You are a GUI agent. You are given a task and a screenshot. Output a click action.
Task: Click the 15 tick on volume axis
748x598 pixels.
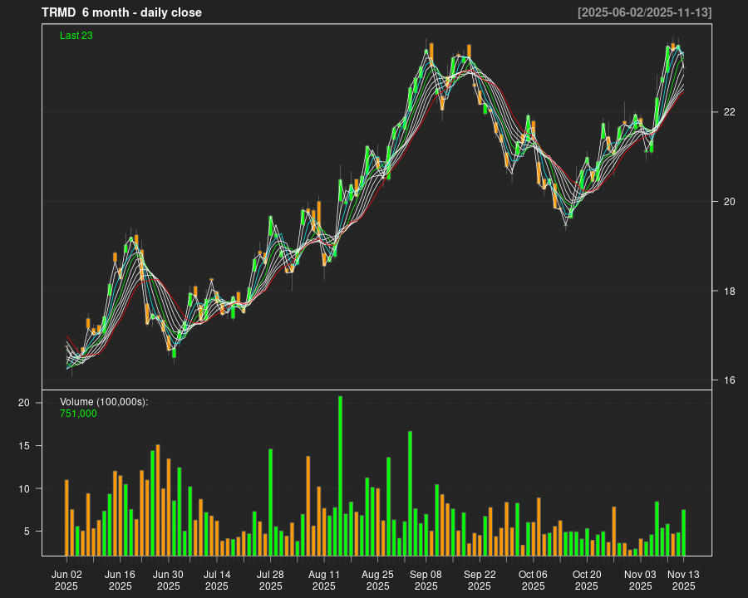[25, 446]
